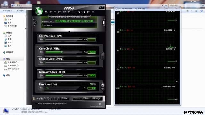Click the Memory Clock value field showing 800

(x=92, y=75)
